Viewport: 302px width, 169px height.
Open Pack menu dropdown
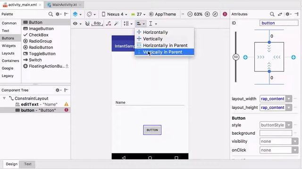coord(128,23)
